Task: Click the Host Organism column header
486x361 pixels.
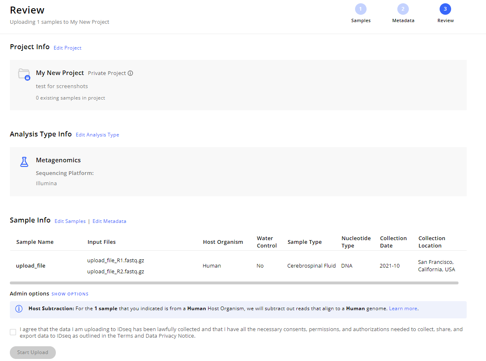Action: 223,242
